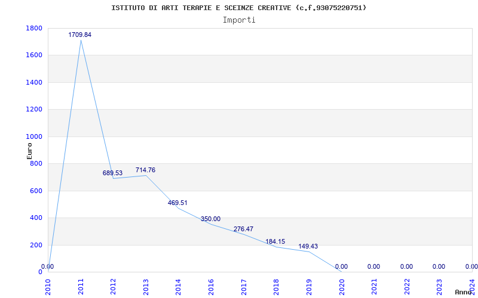Image resolution: width=478 pixels, height=298 pixels.
Task: Select the 1400 y-axis tick label
Action: pyautogui.click(x=34, y=82)
